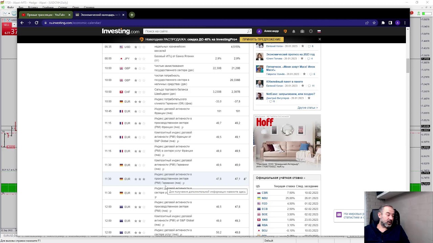Click the Hoff furniture advertisement
The image size is (433, 243).
coord(287,142)
